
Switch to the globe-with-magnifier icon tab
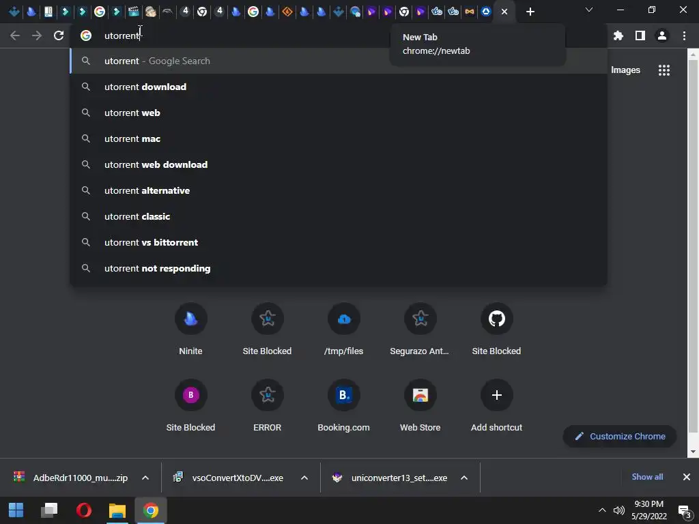[x=355, y=12]
